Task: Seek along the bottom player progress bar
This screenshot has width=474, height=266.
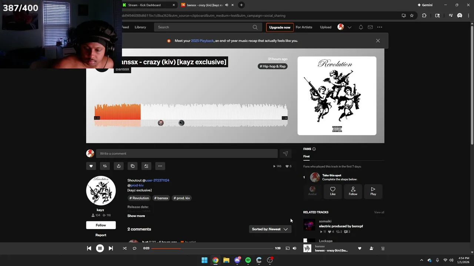Action: tap(212, 248)
